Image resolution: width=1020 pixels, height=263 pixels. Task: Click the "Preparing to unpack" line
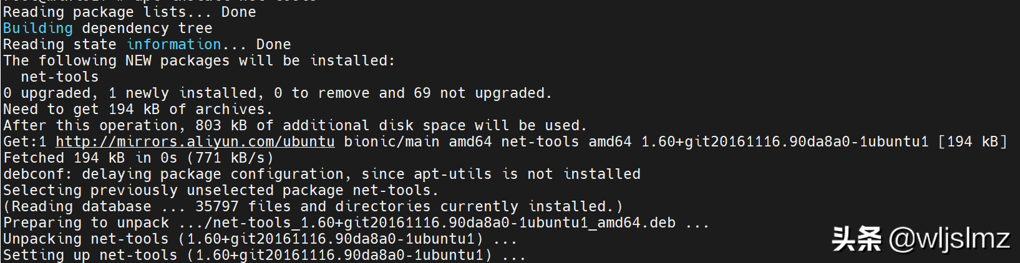(x=356, y=223)
